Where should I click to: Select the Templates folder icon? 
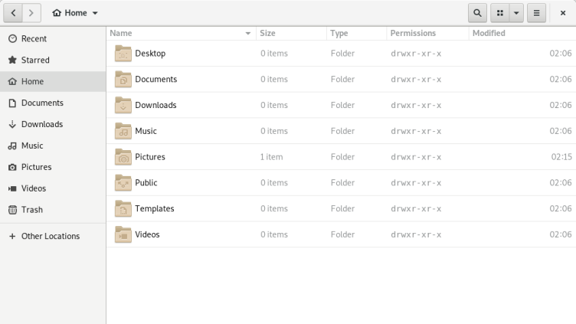(123, 208)
